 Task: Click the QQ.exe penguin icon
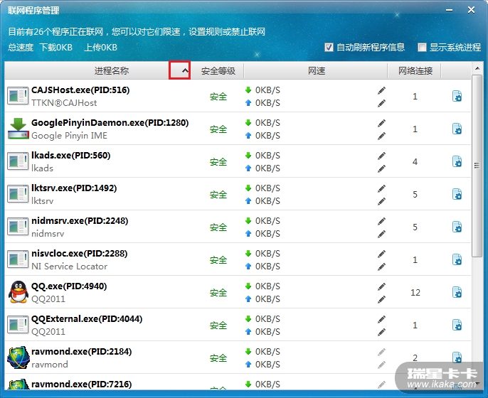click(18, 292)
